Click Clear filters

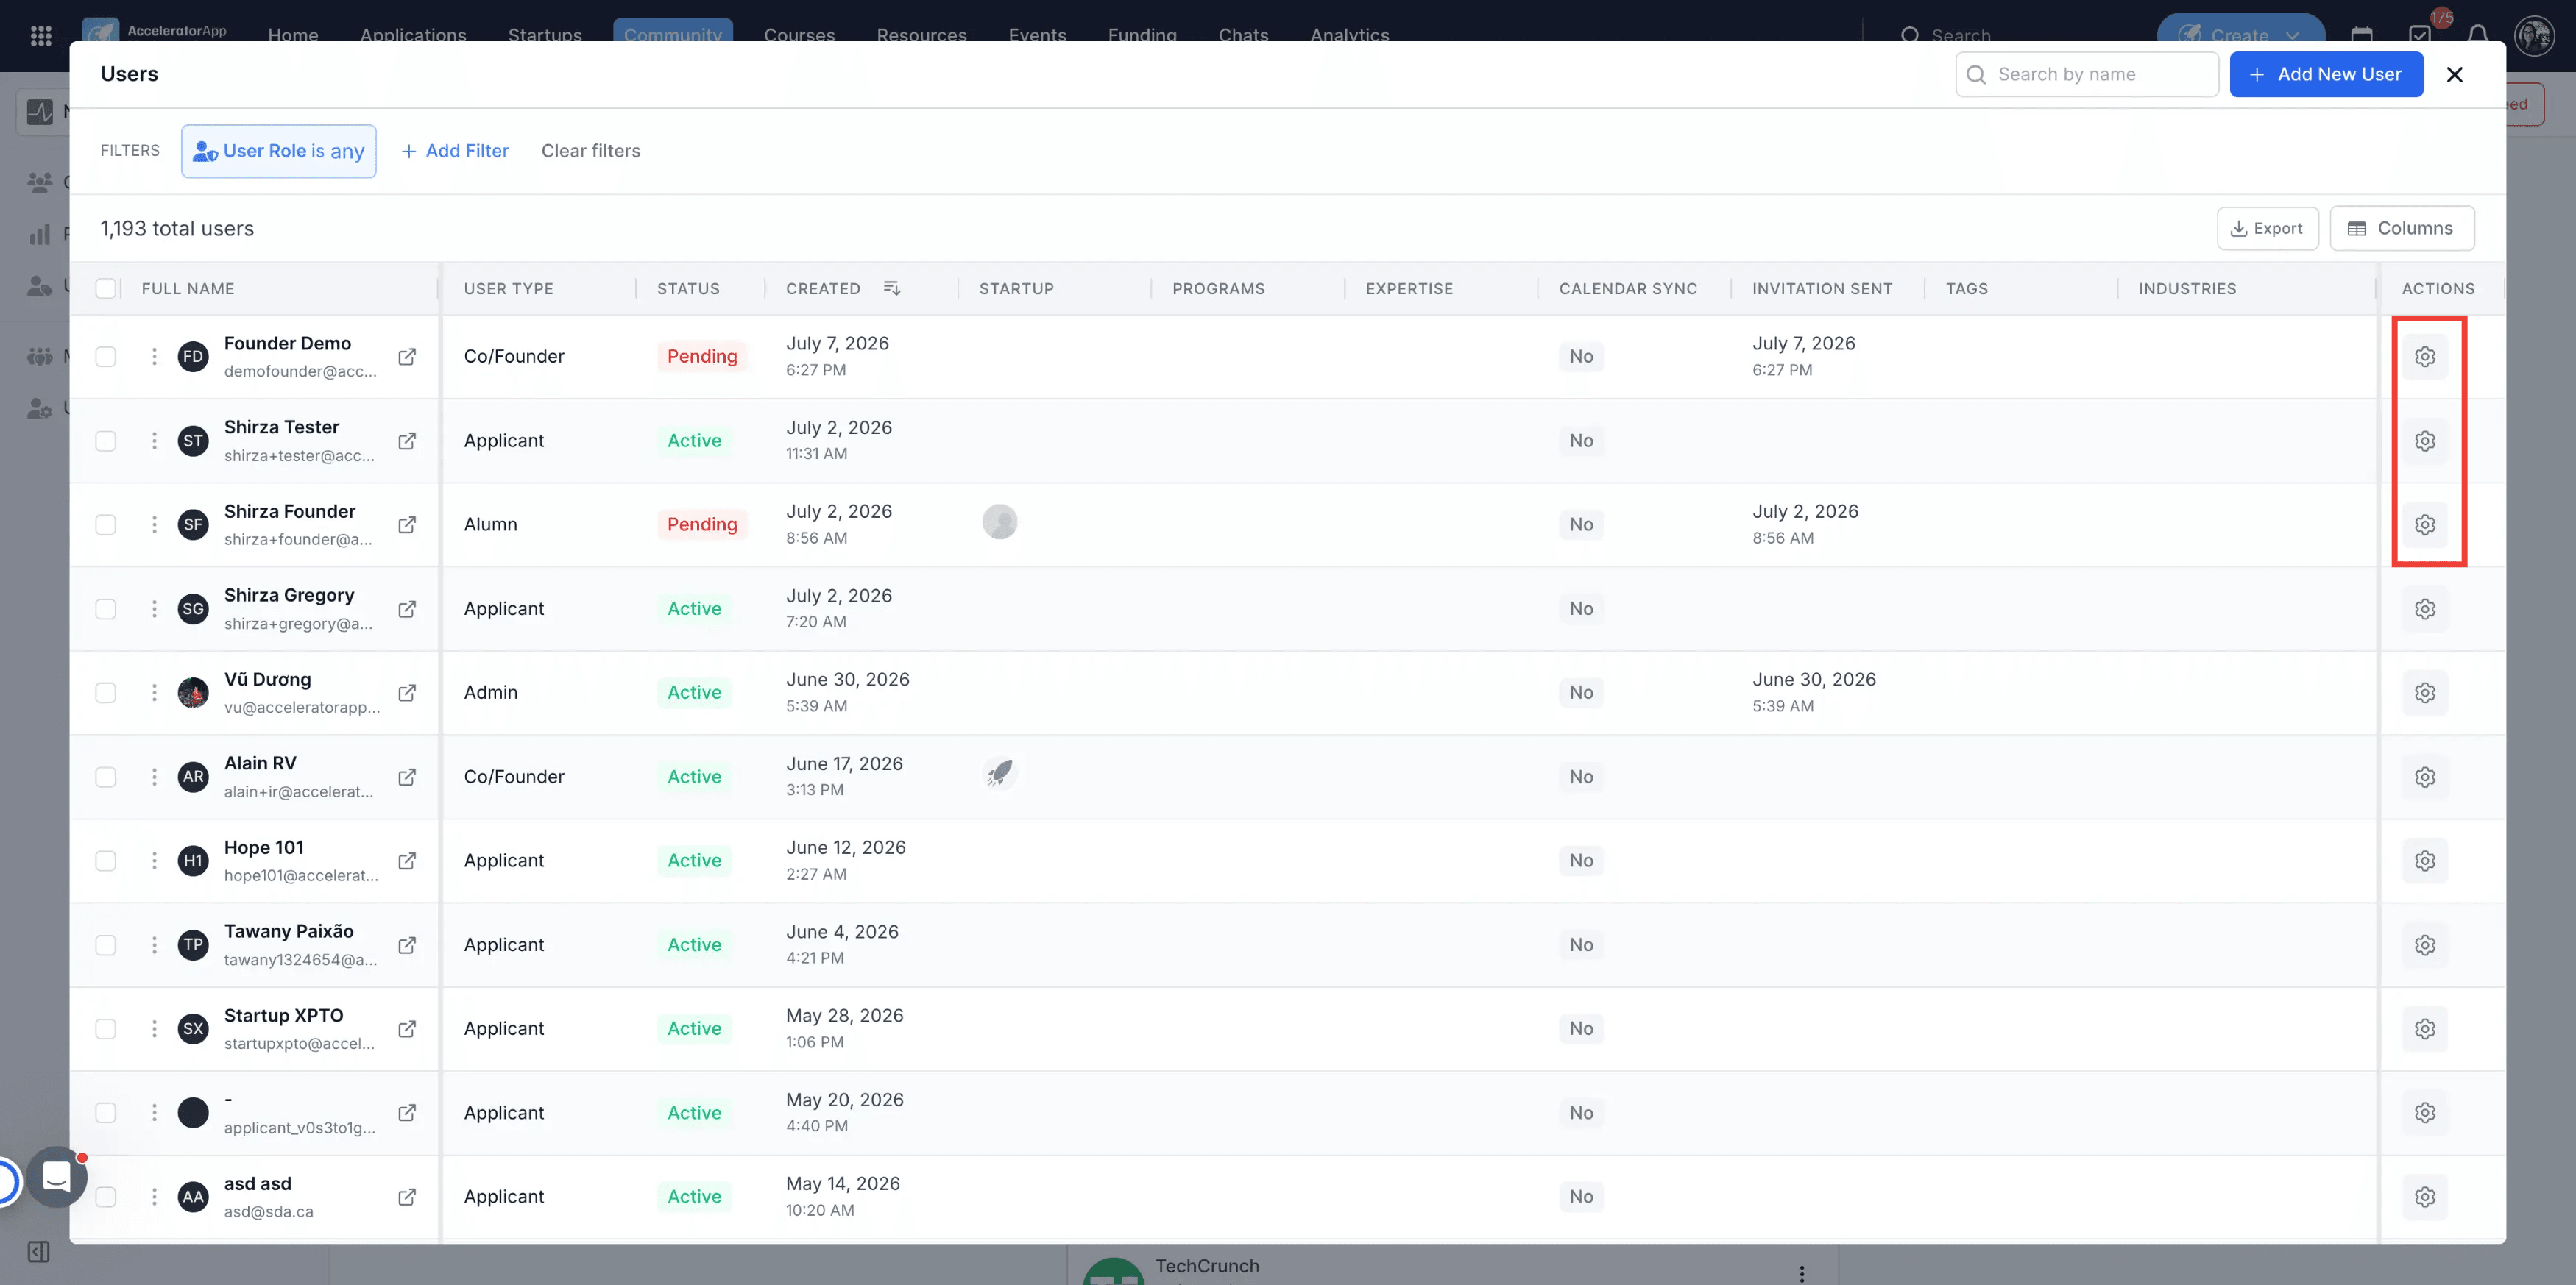590,151
